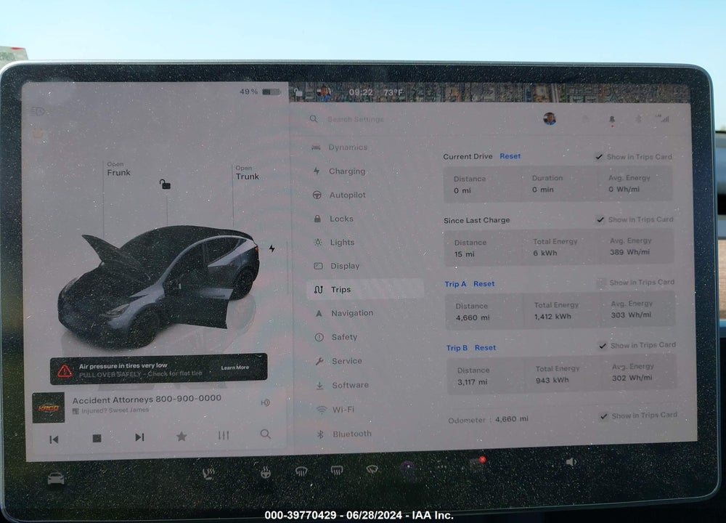This screenshot has width=726, height=523.
Task: Skip to next track
Action: (x=139, y=437)
